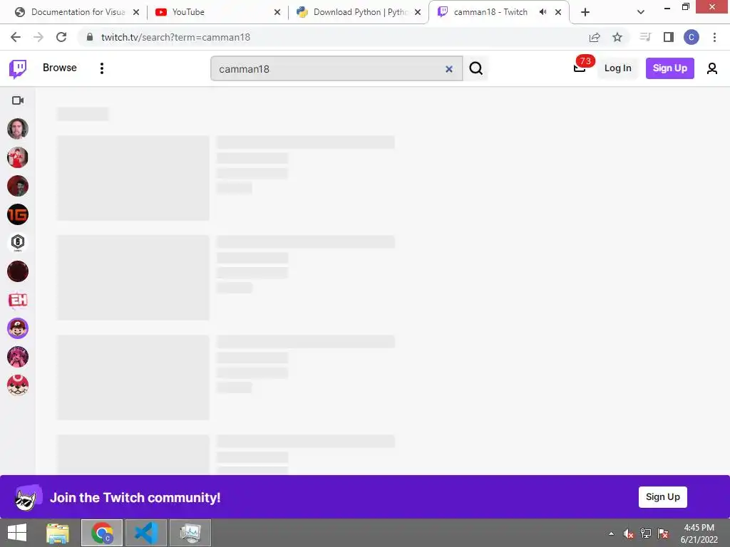The image size is (730, 547).
Task: Open File Explorer from the taskbar
Action: coord(58,533)
